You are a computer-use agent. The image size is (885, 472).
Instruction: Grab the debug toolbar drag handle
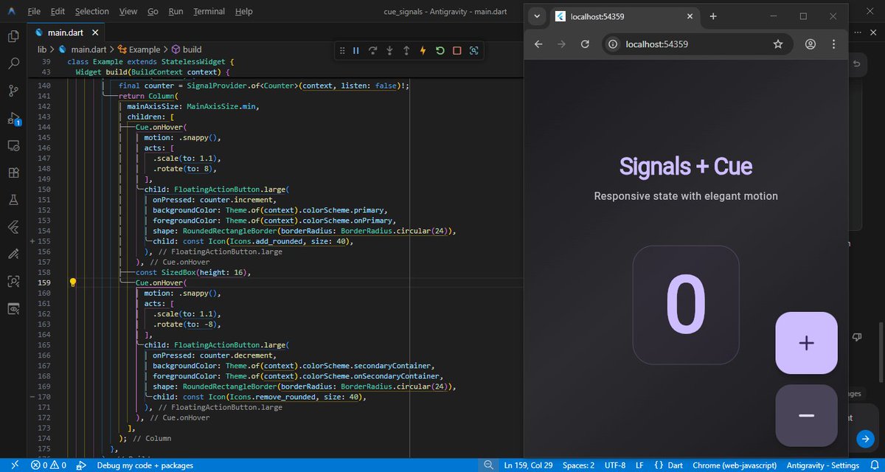click(x=341, y=51)
